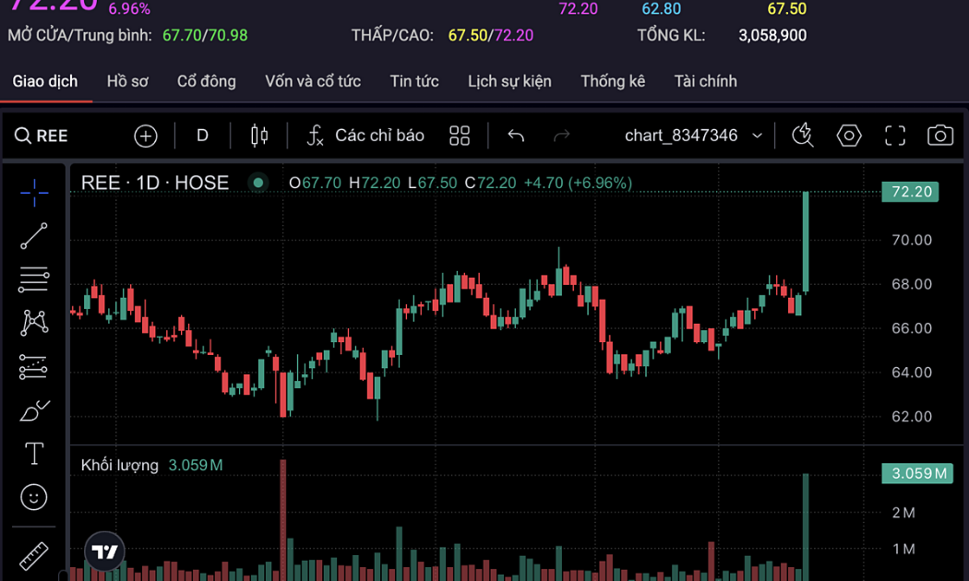Select the Text annotation tool
Viewport: 969px width, 581px height.
(x=34, y=454)
